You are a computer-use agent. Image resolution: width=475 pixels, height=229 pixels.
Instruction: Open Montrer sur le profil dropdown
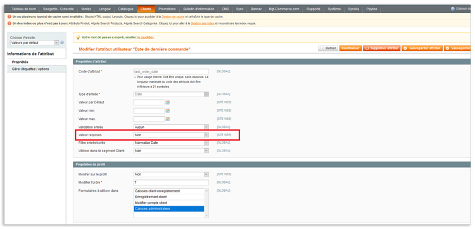pos(171,174)
